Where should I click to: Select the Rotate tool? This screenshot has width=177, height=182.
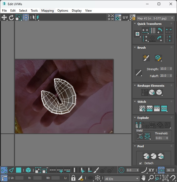tap(11, 18)
